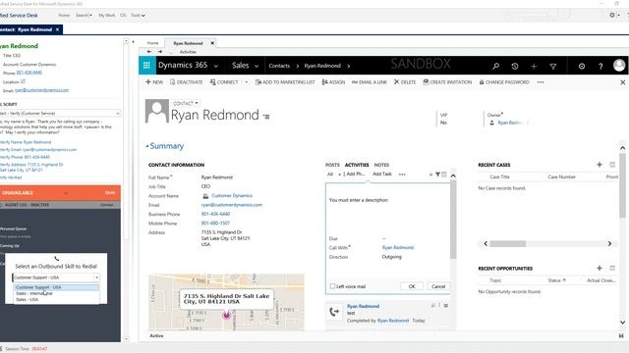Open advanced find funnel icon

[552, 66]
